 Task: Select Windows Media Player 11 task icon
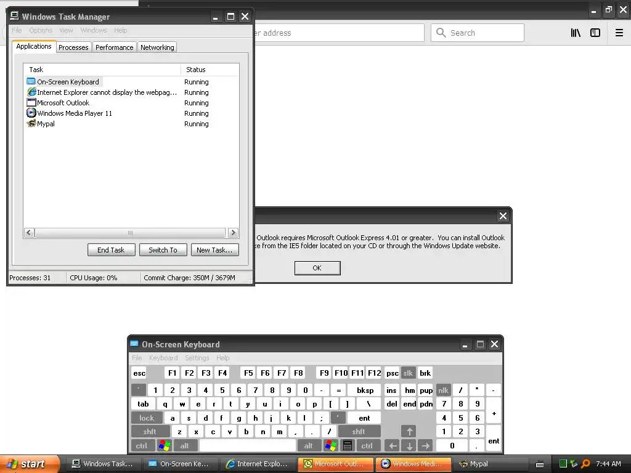[x=31, y=113]
